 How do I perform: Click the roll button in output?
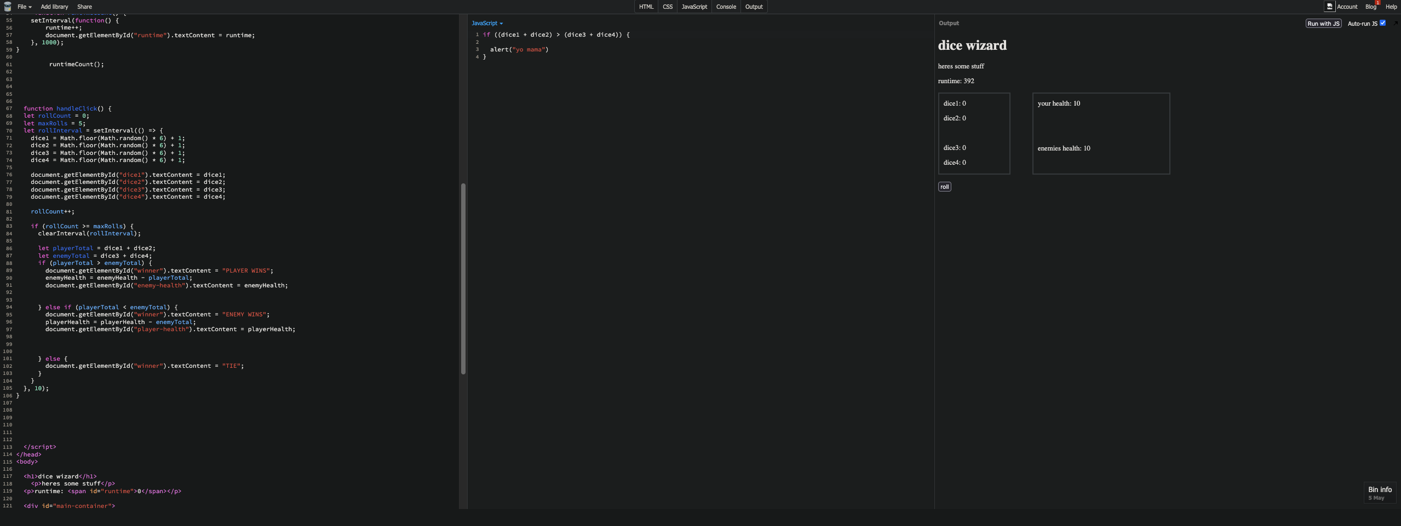tap(944, 187)
